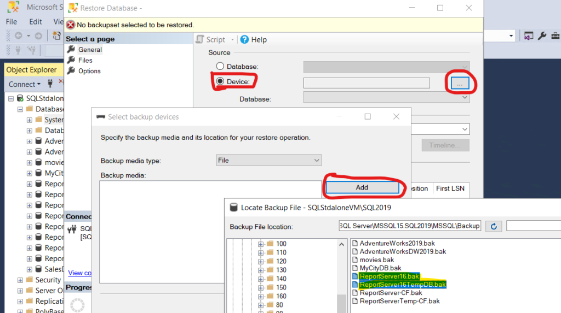561x313 pixels.
Task: Open the File menu in SSMS
Action: 11,22
